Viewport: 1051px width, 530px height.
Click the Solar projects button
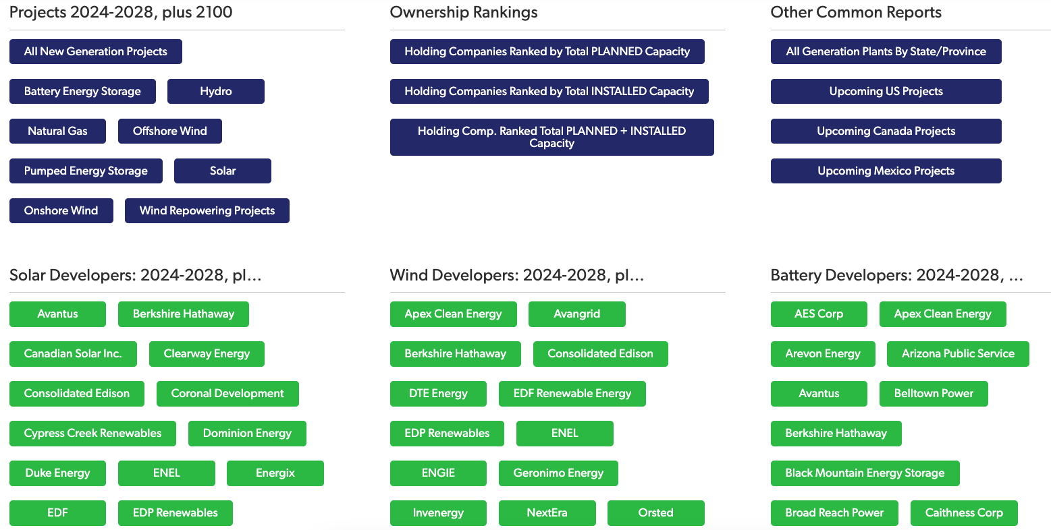pyautogui.click(x=223, y=171)
